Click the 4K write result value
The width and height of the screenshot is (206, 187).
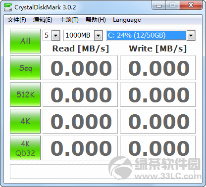158,121
